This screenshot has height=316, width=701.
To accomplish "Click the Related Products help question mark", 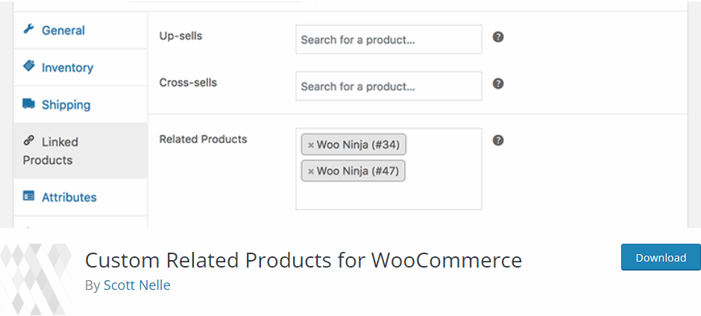I will tap(498, 140).
